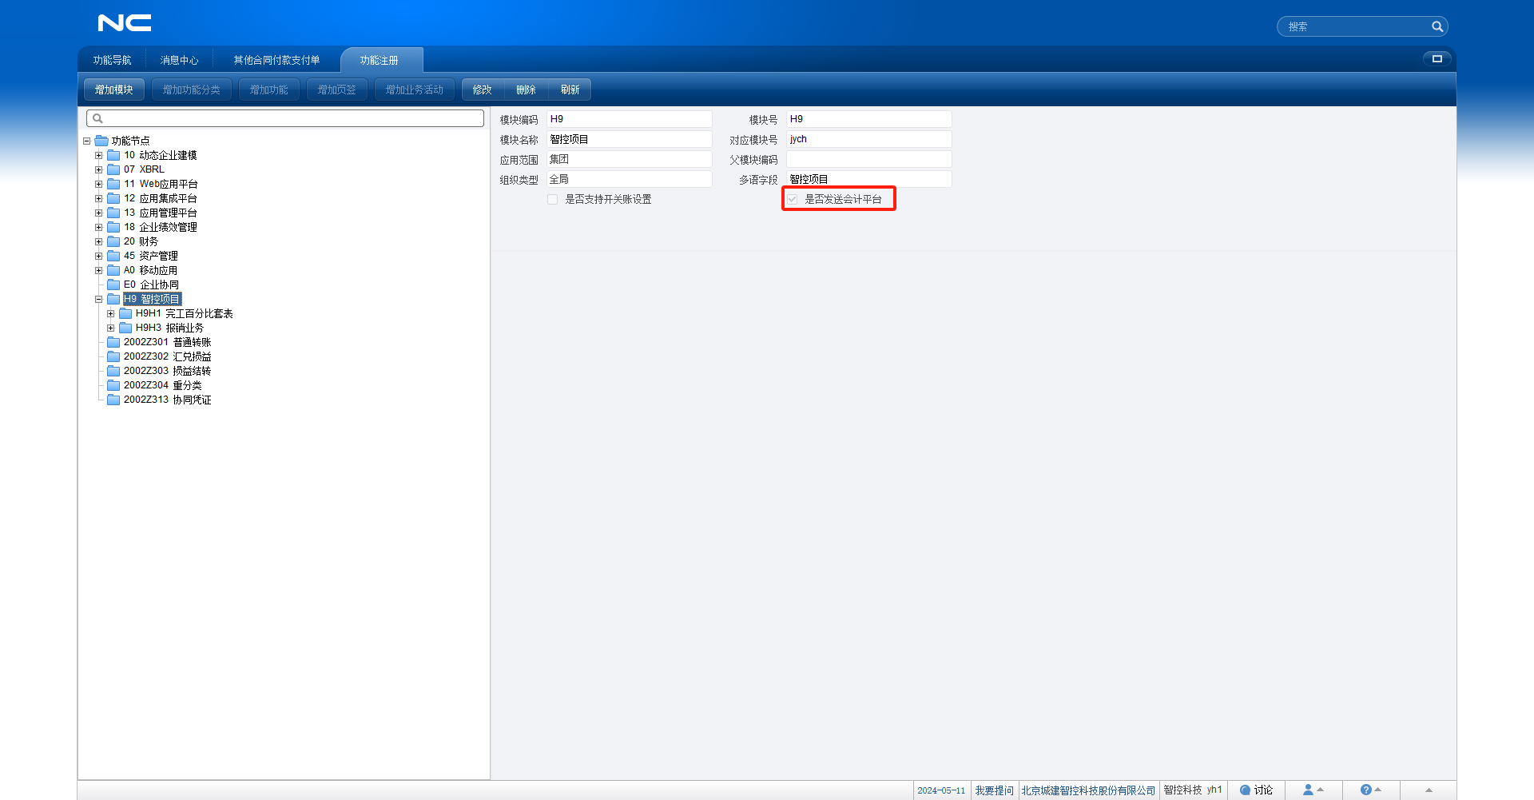Click the 对应模块号 field jych

[x=869, y=139]
